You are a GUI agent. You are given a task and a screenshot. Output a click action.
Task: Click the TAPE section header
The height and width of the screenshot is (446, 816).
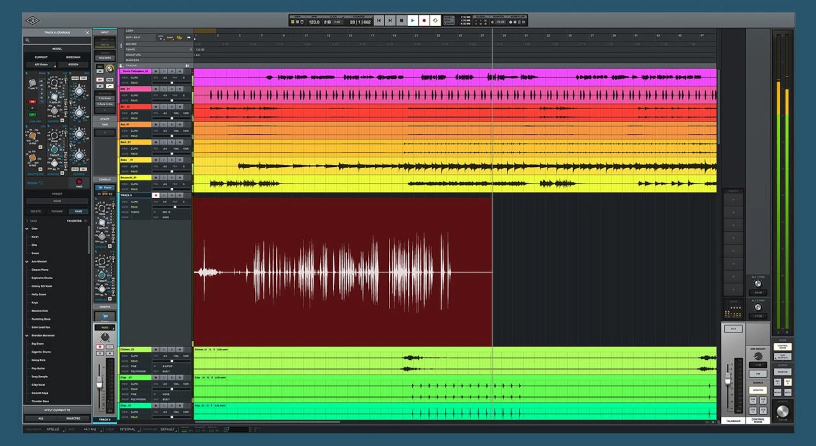point(105,125)
